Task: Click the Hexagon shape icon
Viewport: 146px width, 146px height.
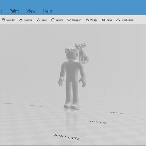Action: coord(69,20)
